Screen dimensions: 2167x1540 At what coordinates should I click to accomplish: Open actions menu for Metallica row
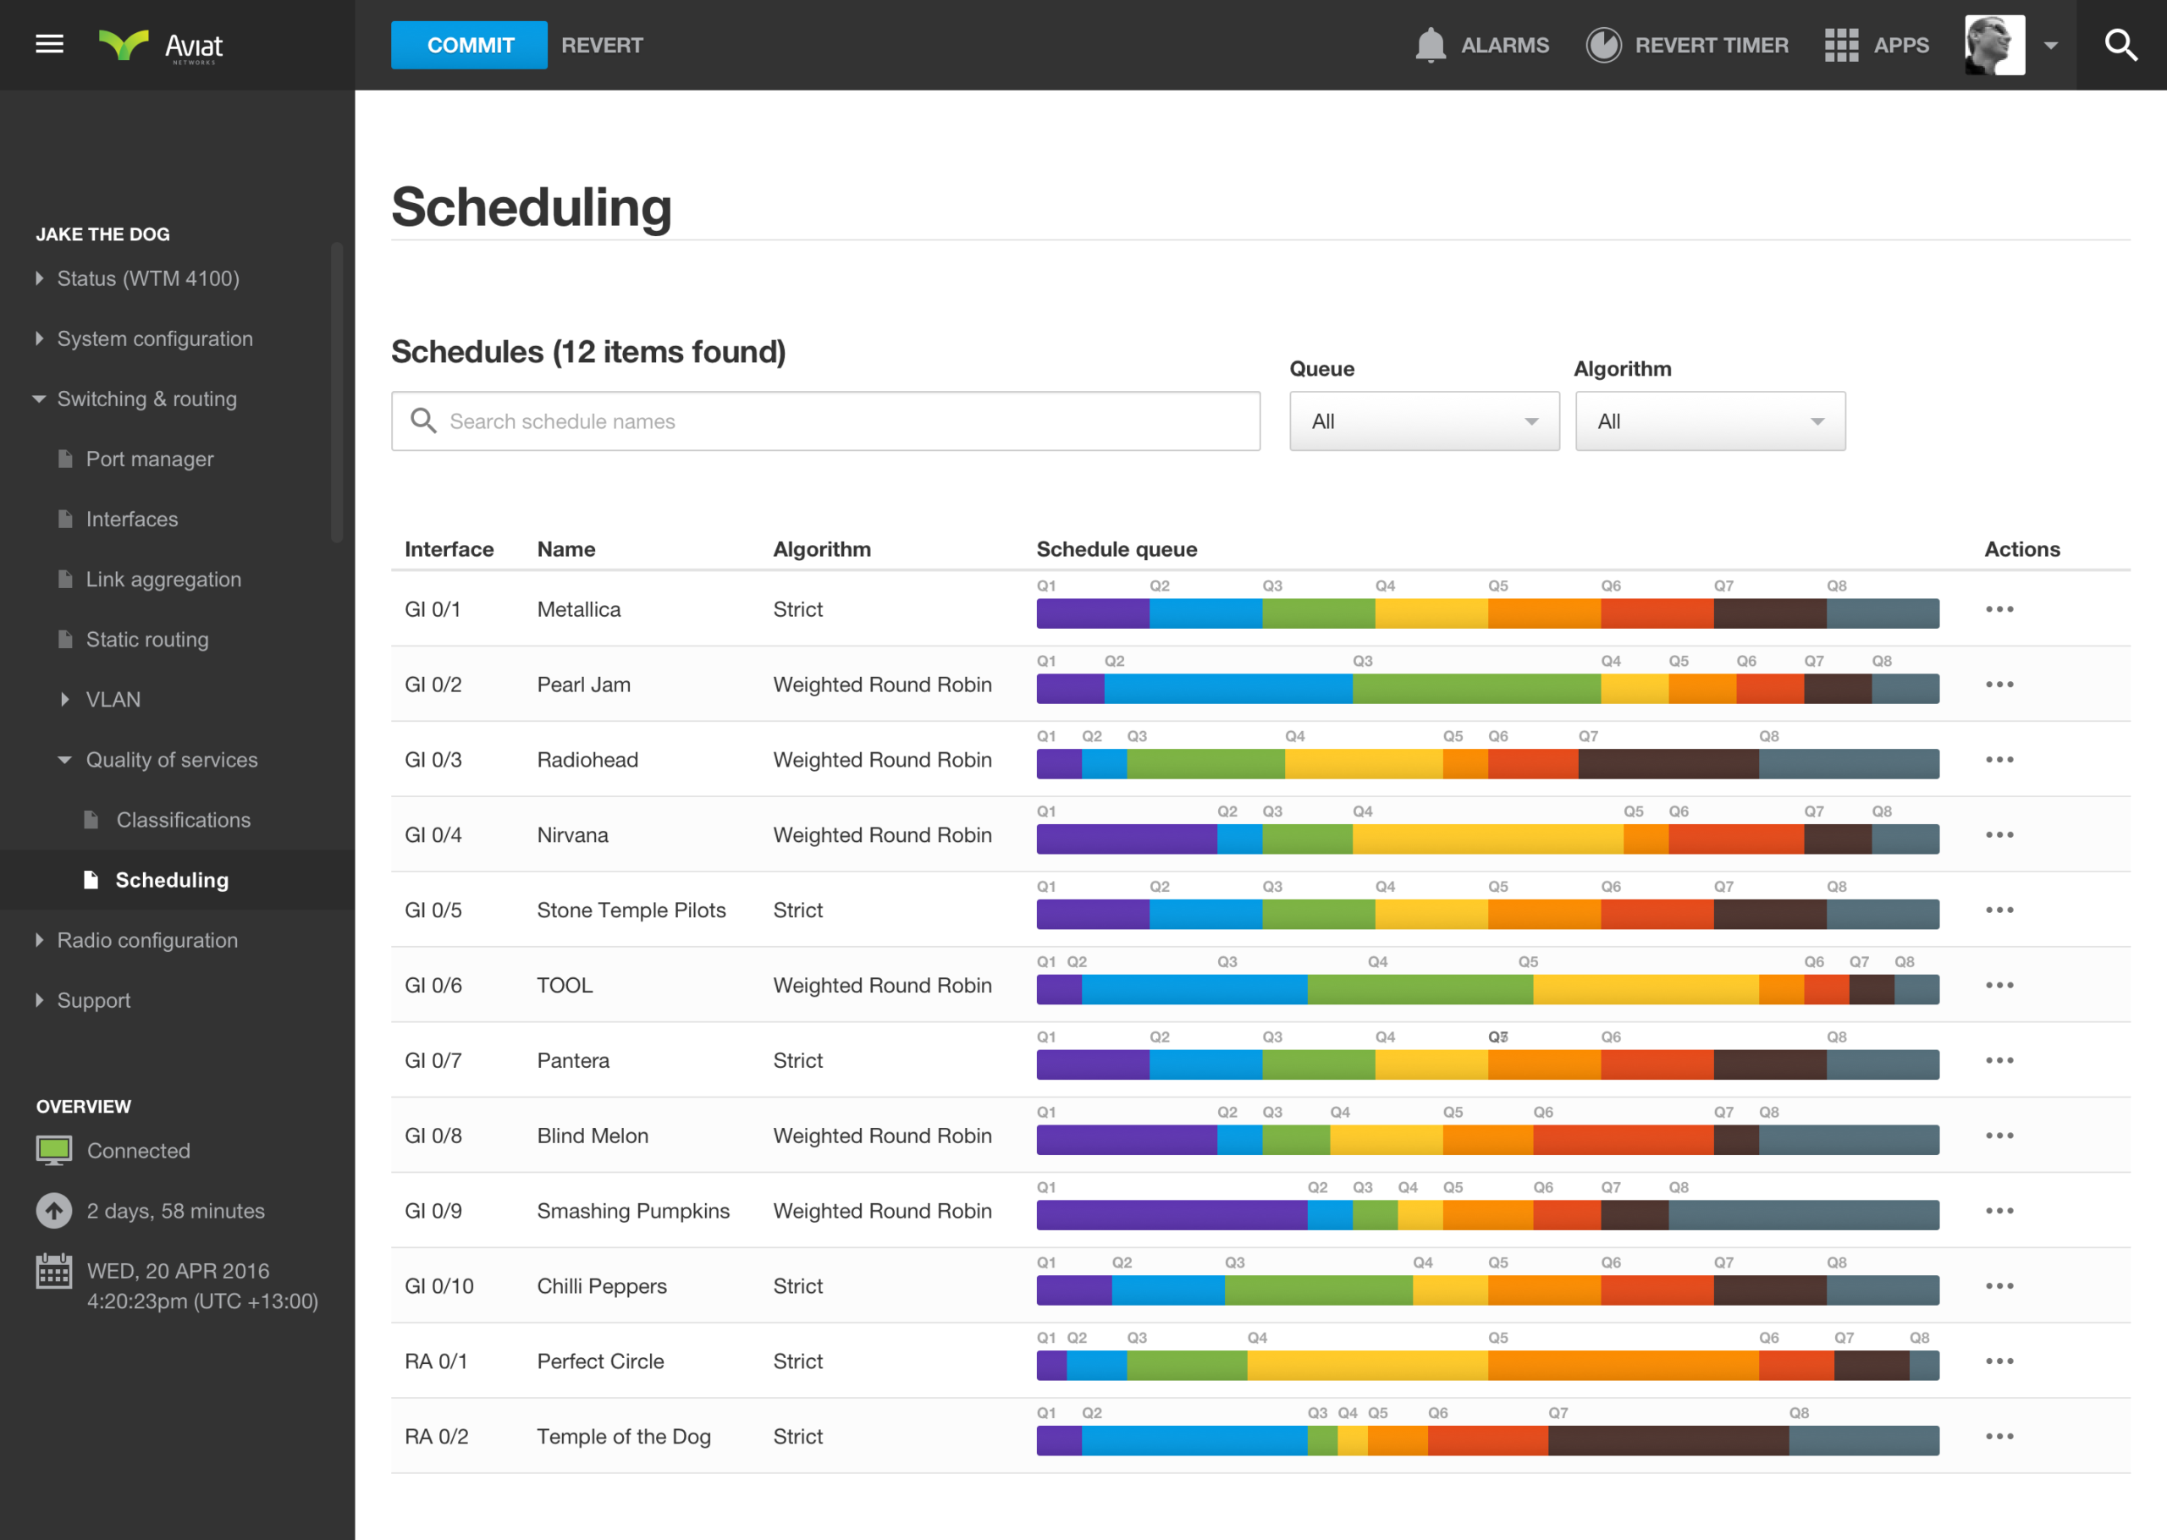tap(1999, 608)
